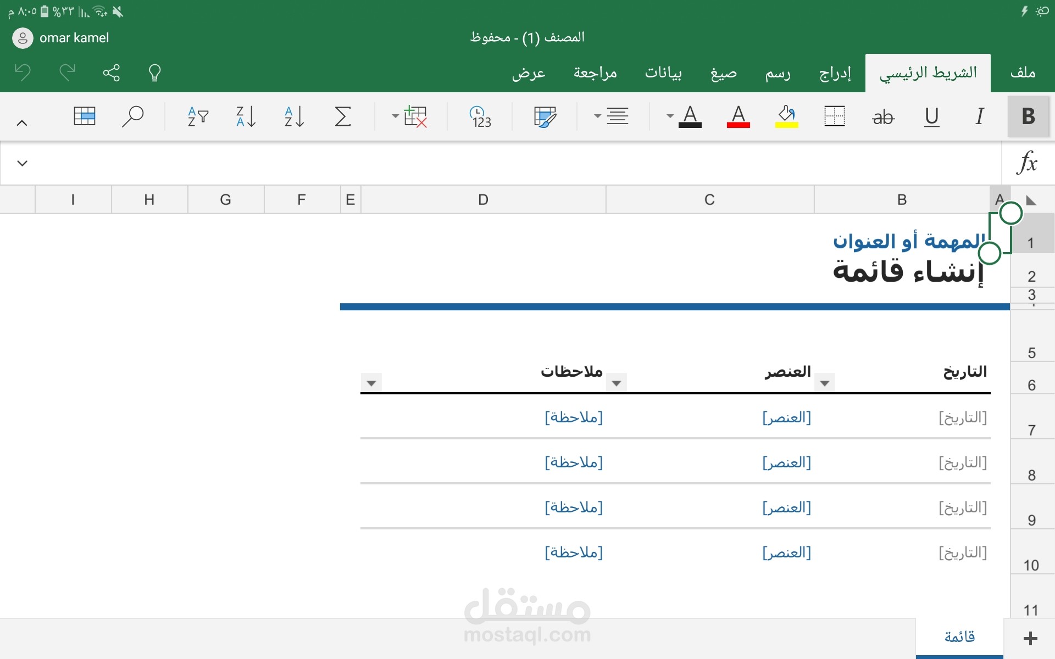Toggle Bold formatting button
Screen dimensions: 1055x659
[x=1028, y=116]
